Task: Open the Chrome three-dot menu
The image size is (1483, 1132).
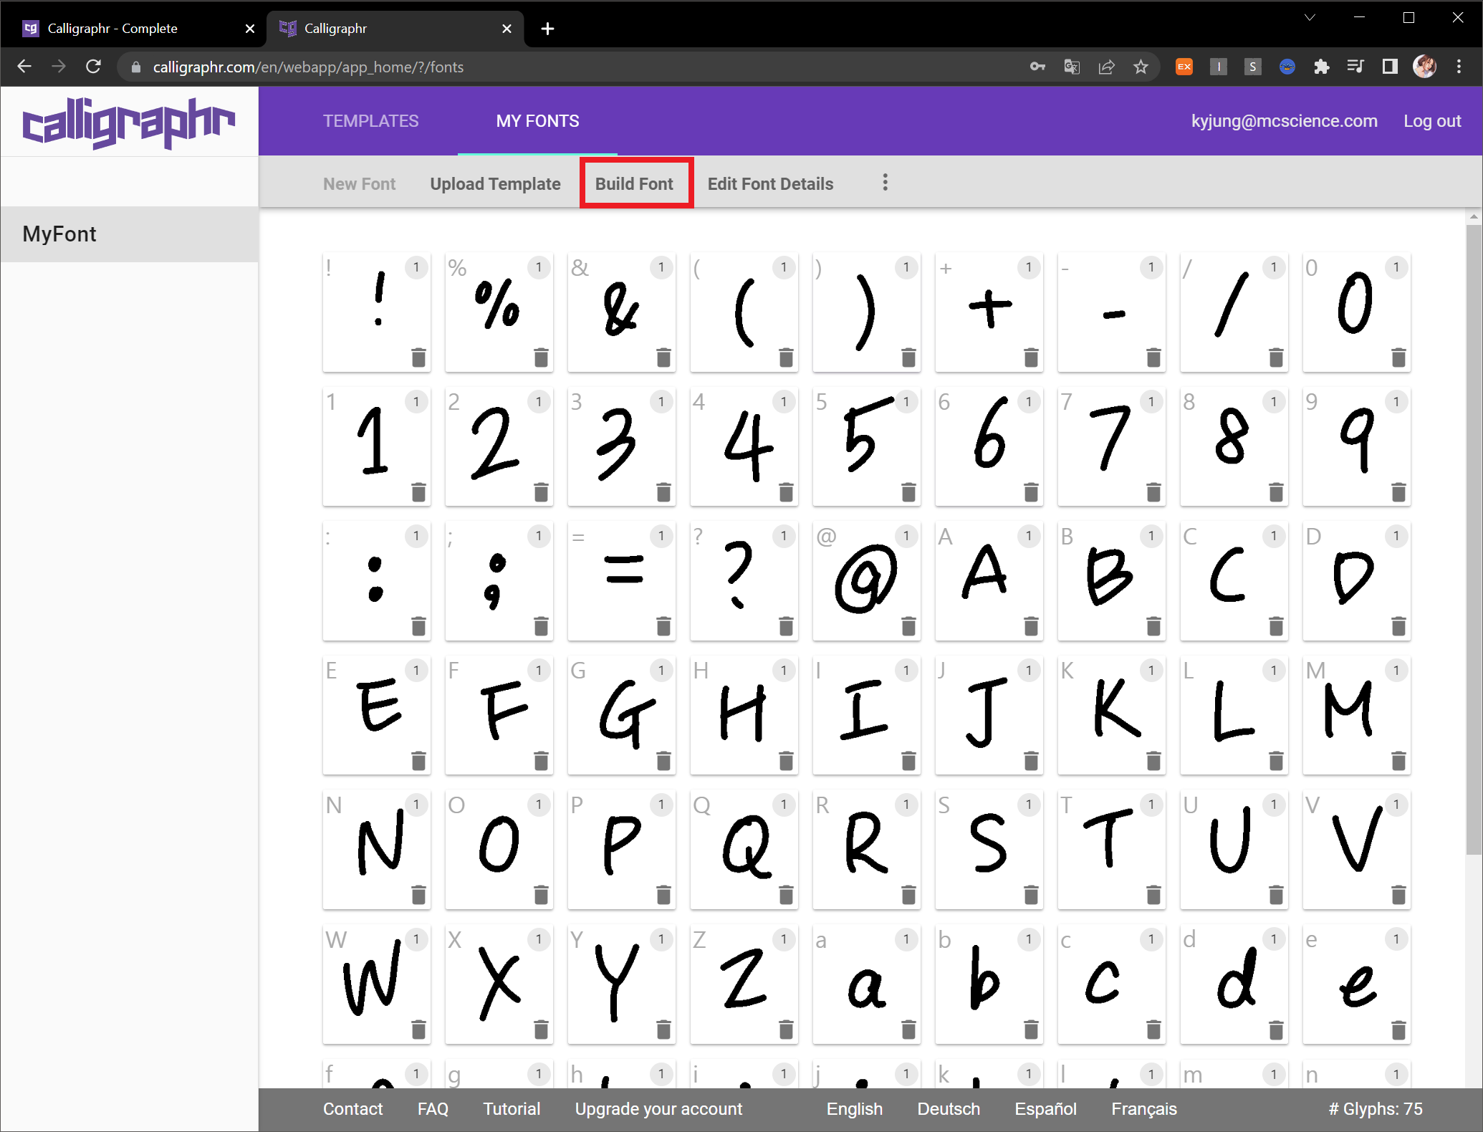Action: [x=1459, y=67]
